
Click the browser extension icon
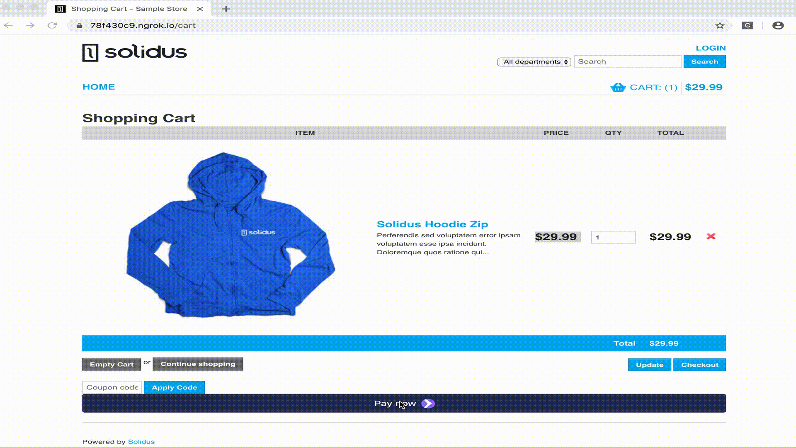click(x=747, y=25)
